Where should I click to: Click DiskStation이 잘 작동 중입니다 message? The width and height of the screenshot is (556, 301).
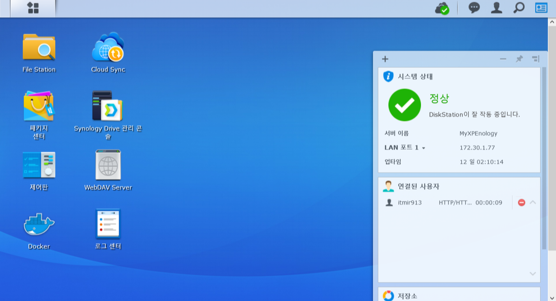[x=475, y=115]
